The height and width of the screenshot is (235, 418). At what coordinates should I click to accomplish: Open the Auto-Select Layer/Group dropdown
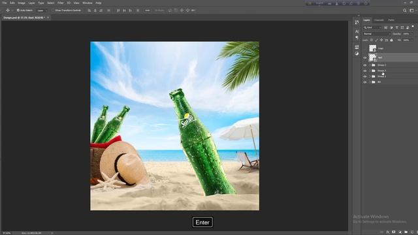pos(42,10)
